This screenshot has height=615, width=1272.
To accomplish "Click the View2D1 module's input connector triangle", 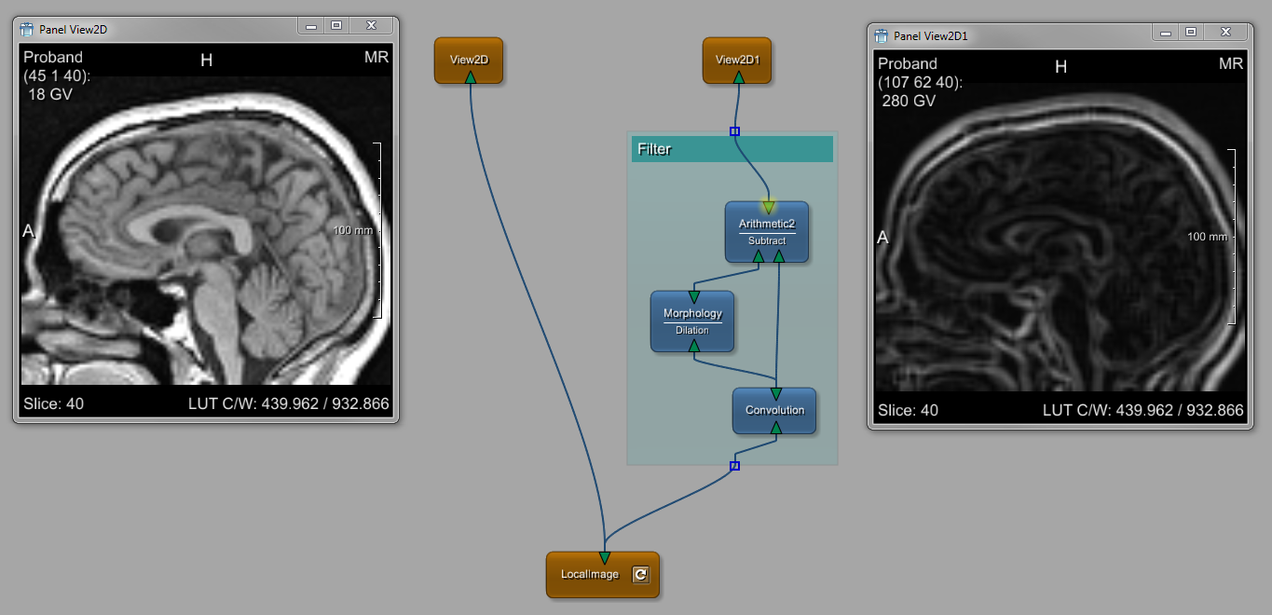I will (x=738, y=78).
